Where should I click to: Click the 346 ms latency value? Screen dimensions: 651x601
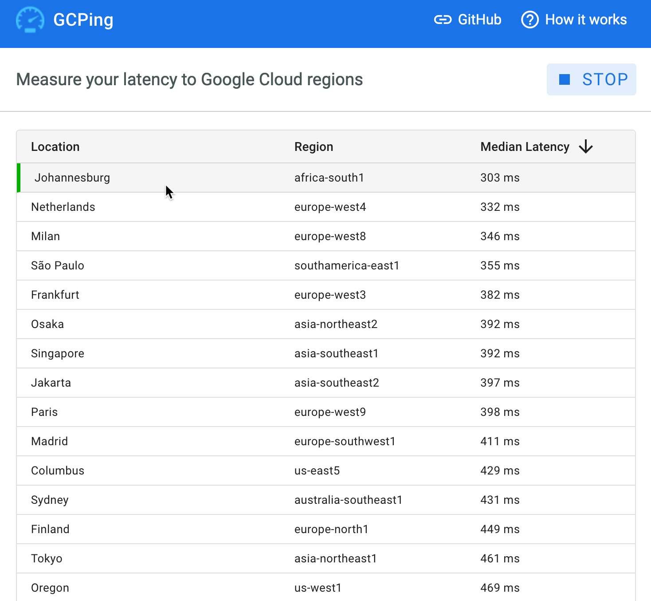pyautogui.click(x=500, y=236)
